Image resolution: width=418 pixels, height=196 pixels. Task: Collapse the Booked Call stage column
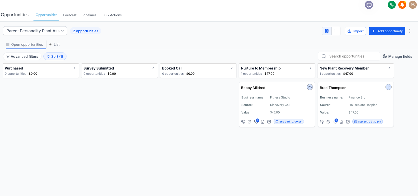232,68
